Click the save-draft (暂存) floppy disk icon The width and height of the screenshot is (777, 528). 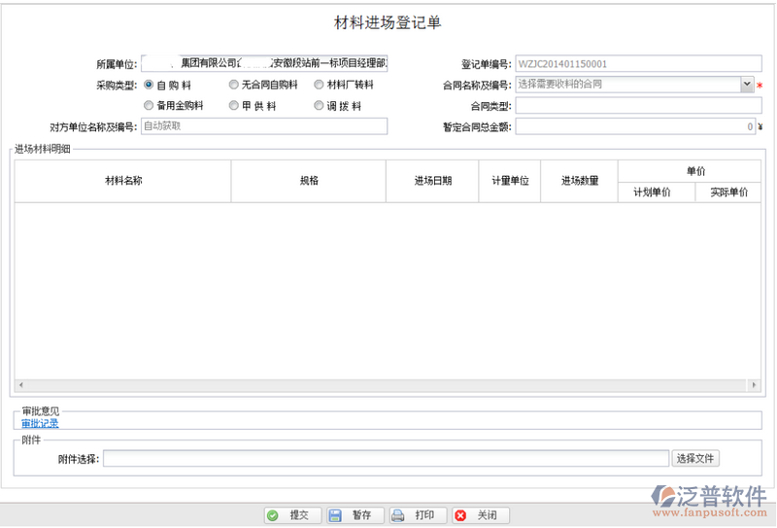pos(335,515)
